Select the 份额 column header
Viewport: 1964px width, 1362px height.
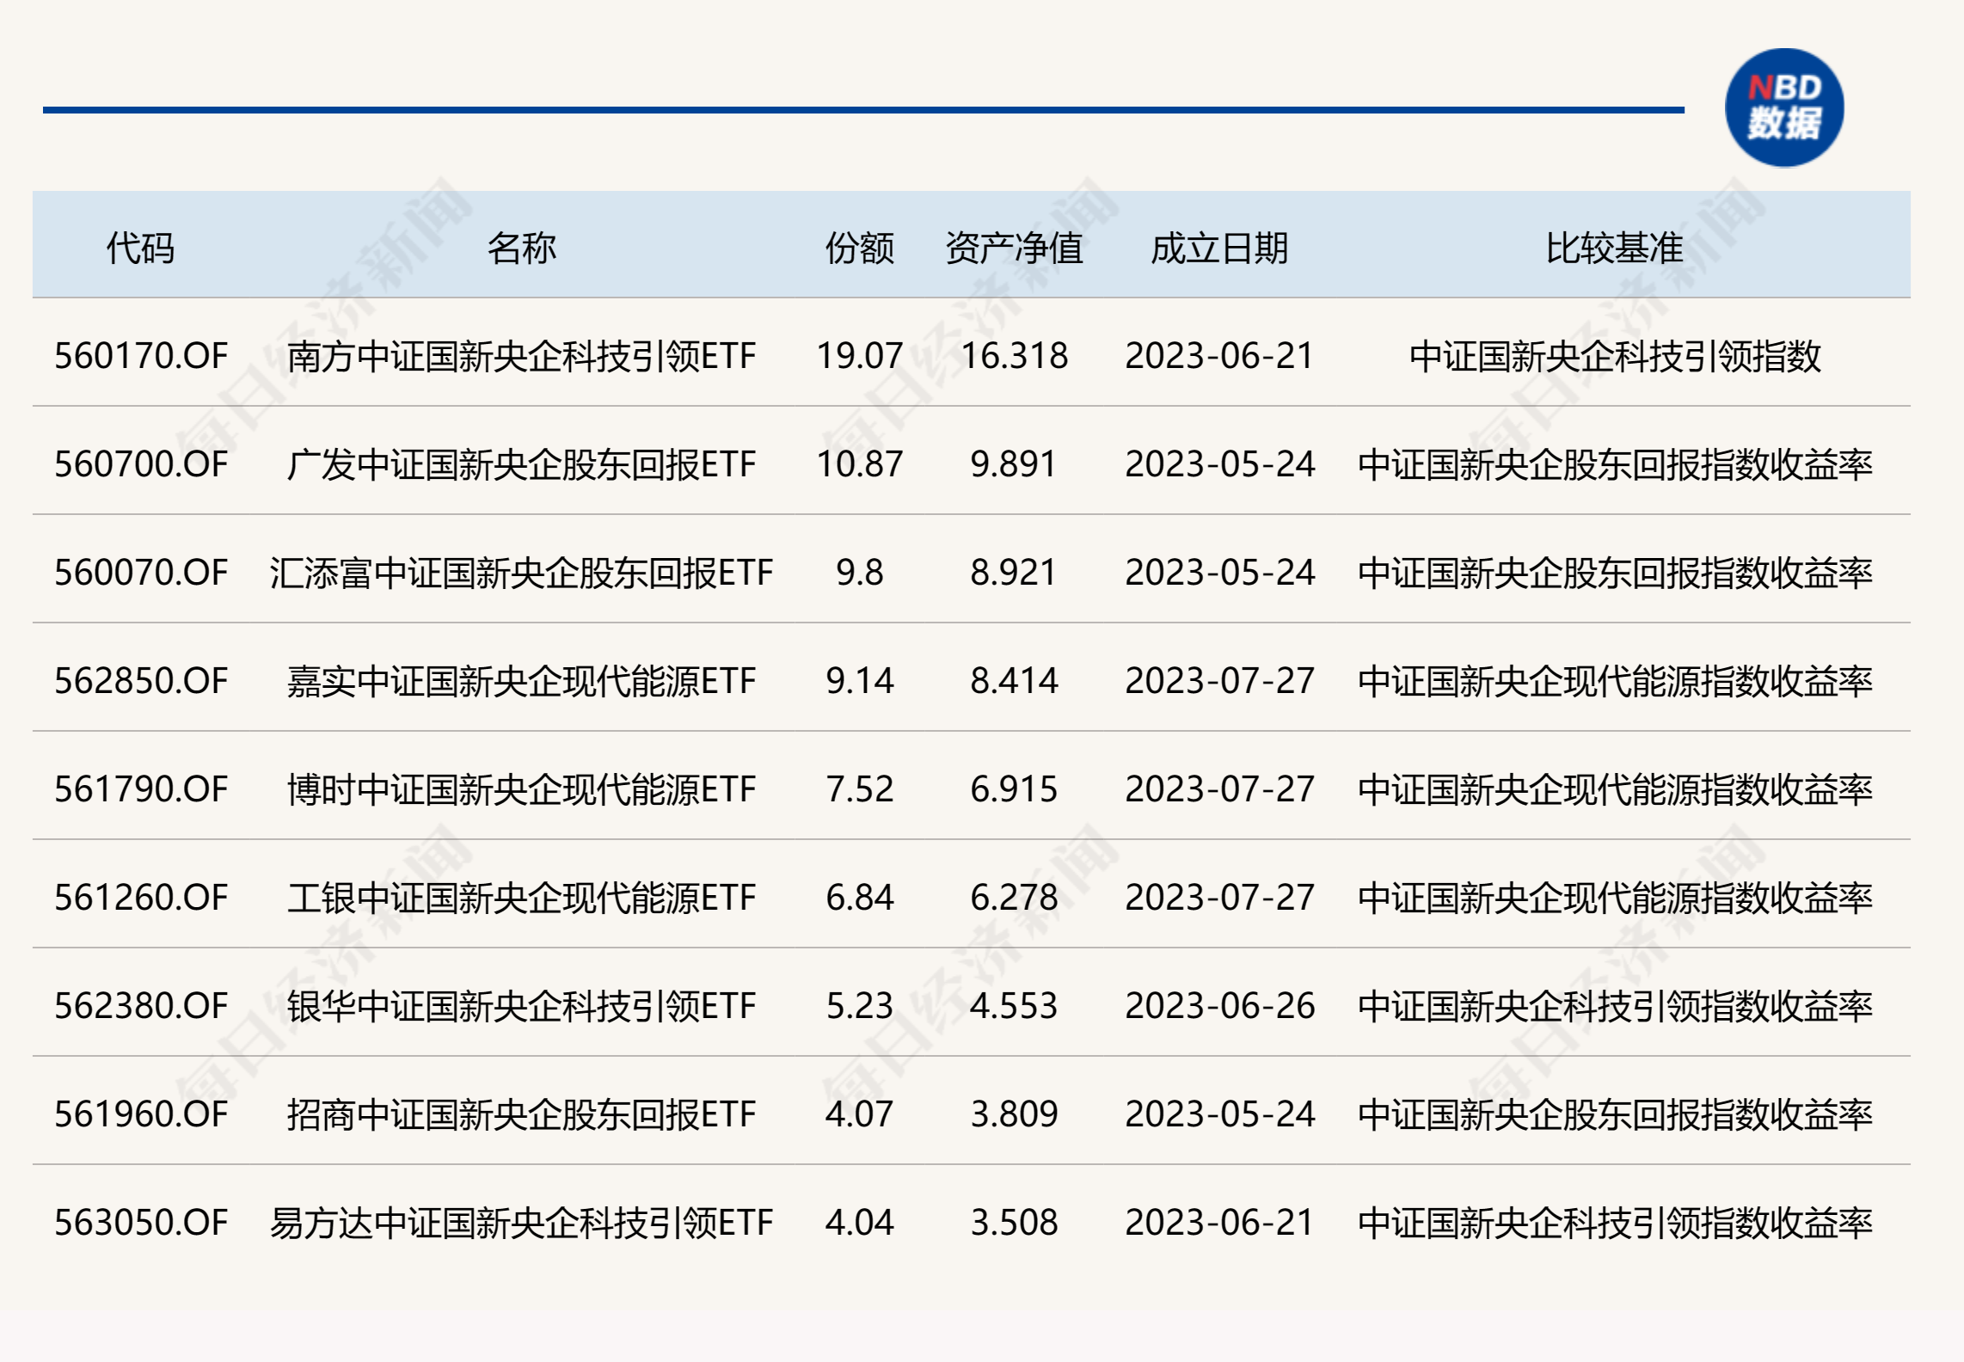click(x=860, y=248)
